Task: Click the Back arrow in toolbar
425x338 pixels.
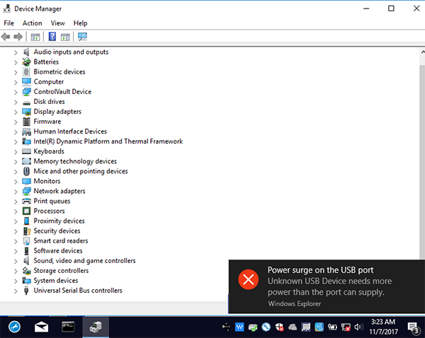Action: click(x=6, y=37)
